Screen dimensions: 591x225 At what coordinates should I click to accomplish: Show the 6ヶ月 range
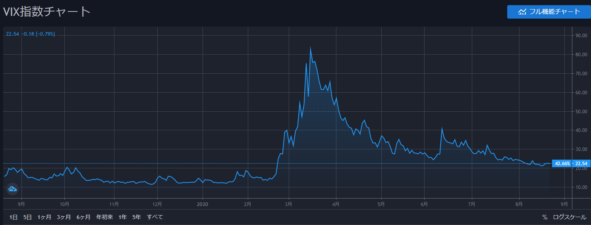click(83, 217)
